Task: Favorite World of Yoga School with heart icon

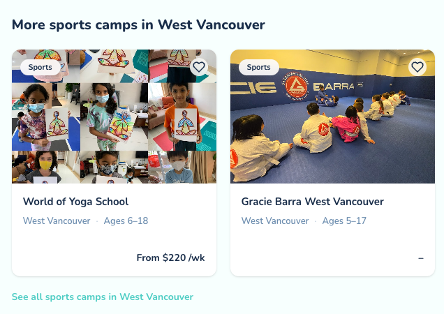Action: (x=199, y=67)
